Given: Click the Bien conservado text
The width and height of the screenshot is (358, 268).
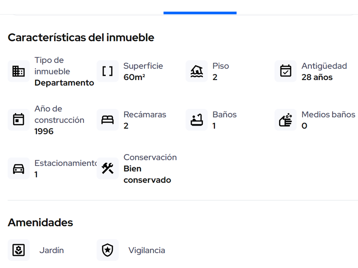Looking at the screenshot, I should tap(147, 174).
